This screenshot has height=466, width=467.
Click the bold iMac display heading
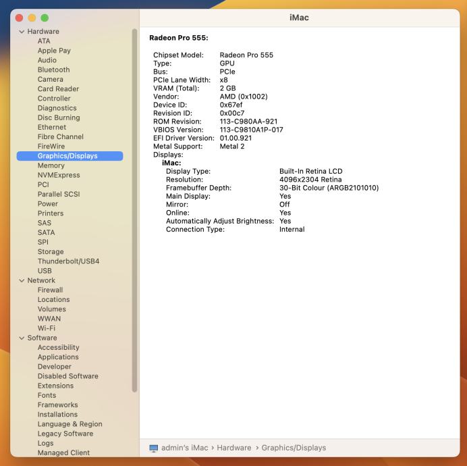[171, 163]
